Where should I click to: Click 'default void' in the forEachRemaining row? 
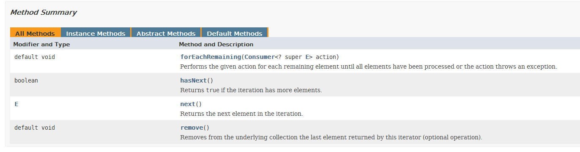pyautogui.click(x=35, y=57)
